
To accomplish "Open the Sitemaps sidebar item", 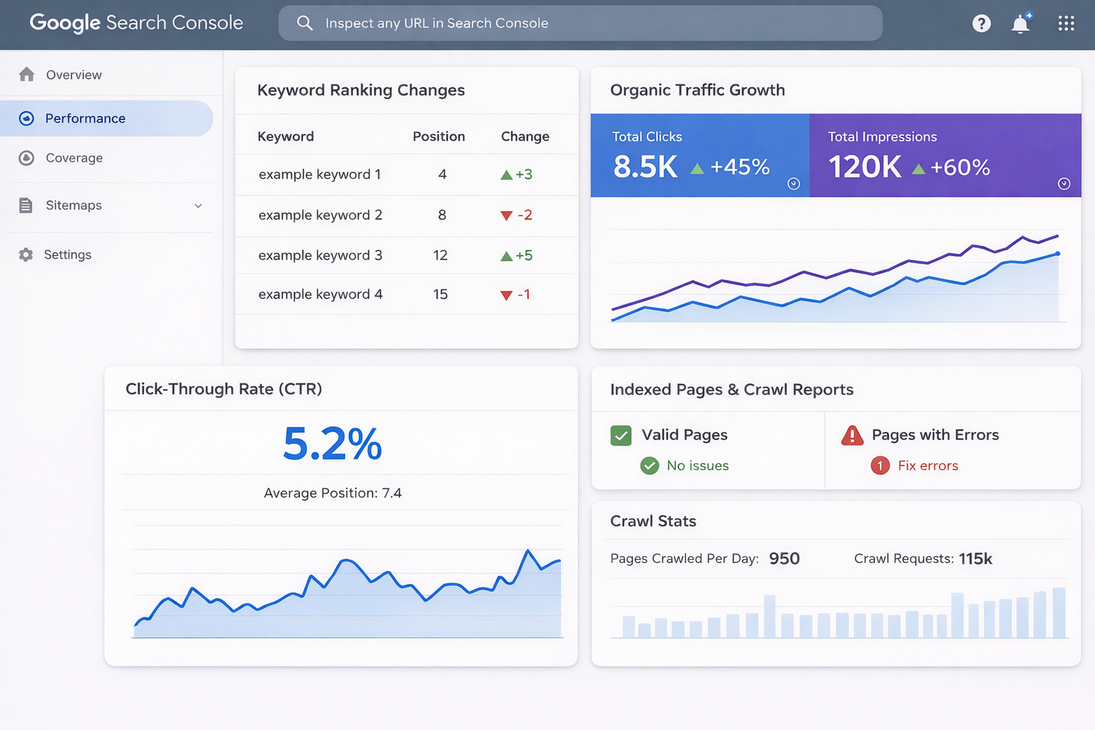I will coord(73,205).
